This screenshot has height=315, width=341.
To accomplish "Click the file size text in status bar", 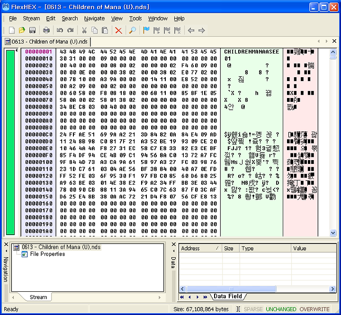I will coord(201,309).
